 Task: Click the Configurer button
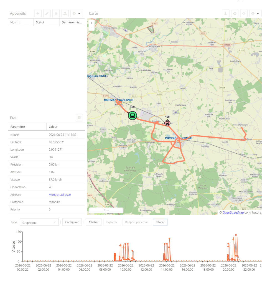(72, 222)
